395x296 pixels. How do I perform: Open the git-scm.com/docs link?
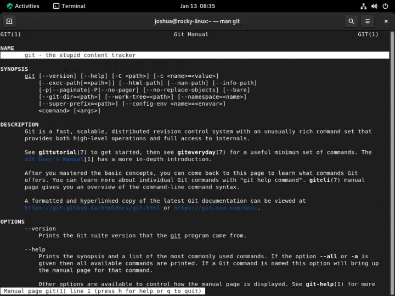[216, 208]
